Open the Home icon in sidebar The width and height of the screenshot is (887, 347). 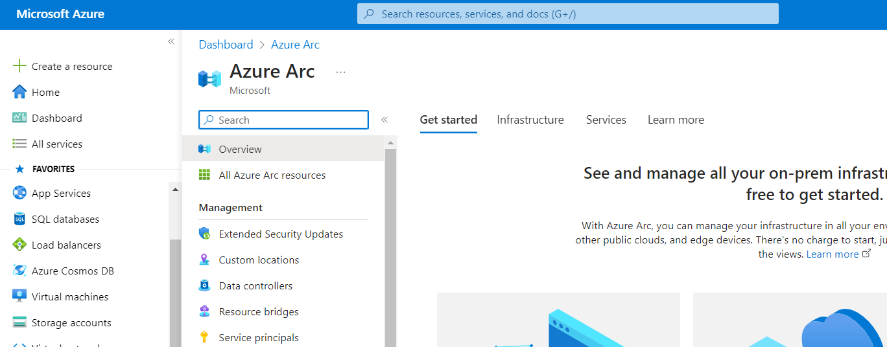[19, 92]
